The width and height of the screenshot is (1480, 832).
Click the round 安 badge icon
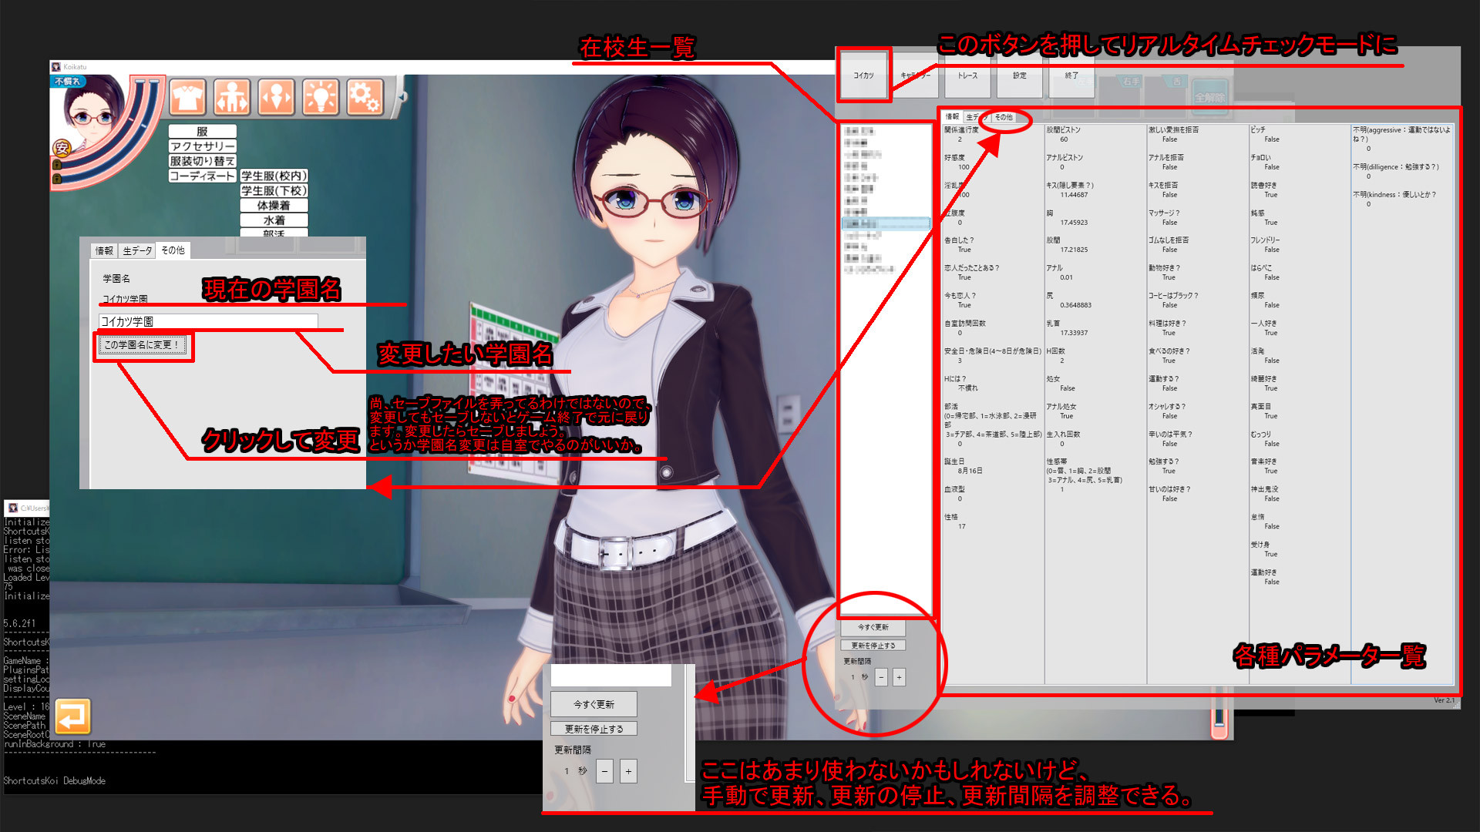(62, 148)
